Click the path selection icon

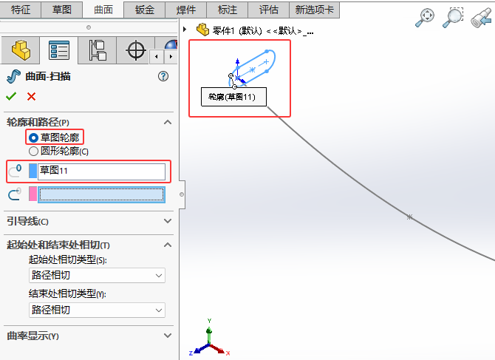tap(15, 194)
